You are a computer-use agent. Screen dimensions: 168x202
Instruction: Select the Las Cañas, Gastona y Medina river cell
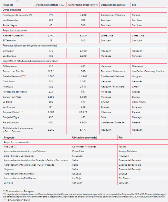tap(148, 71)
